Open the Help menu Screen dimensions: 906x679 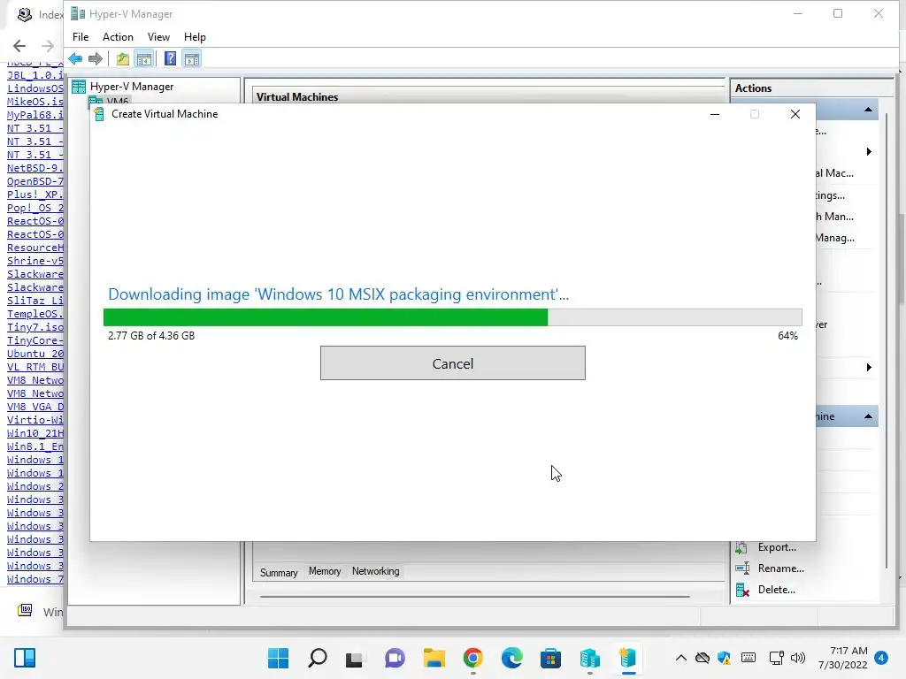(x=195, y=37)
